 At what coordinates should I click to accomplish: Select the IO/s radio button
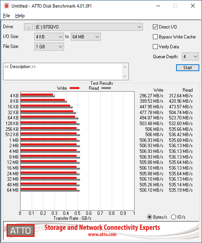(x=173, y=217)
